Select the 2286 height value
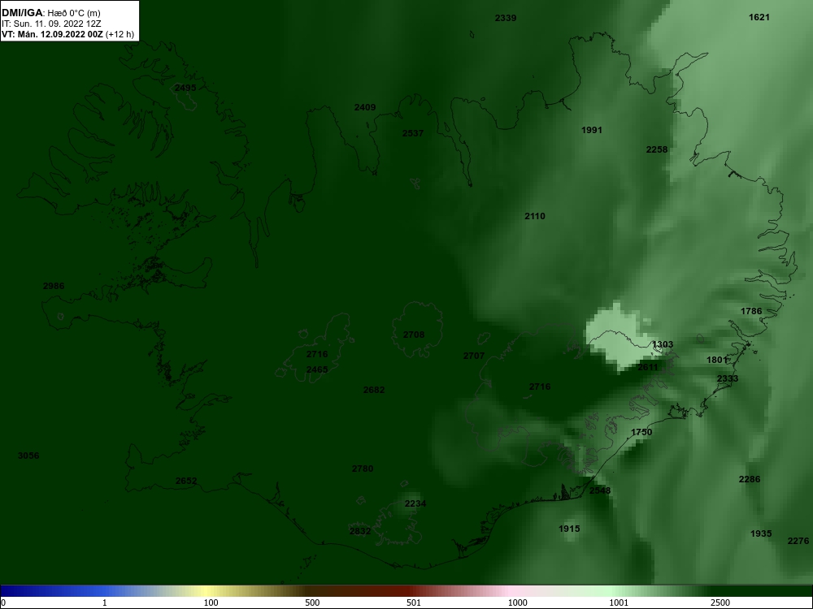The image size is (813, 609). (x=750, y=479)
